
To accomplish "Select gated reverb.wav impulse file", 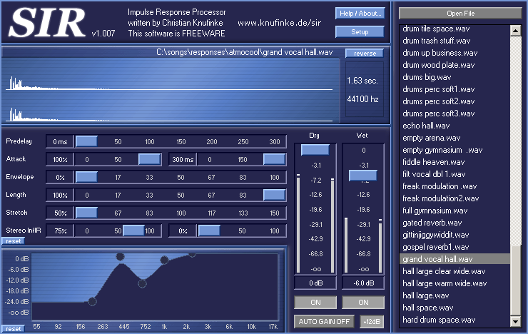I will pyautogui.click(x=430, y=223).
